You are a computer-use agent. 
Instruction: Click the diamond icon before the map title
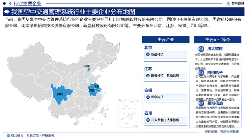(7, 11)
